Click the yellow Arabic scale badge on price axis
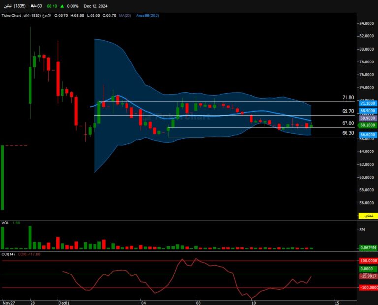The height and width of the screenshot is (305, 378). click(x=367, y=216)
